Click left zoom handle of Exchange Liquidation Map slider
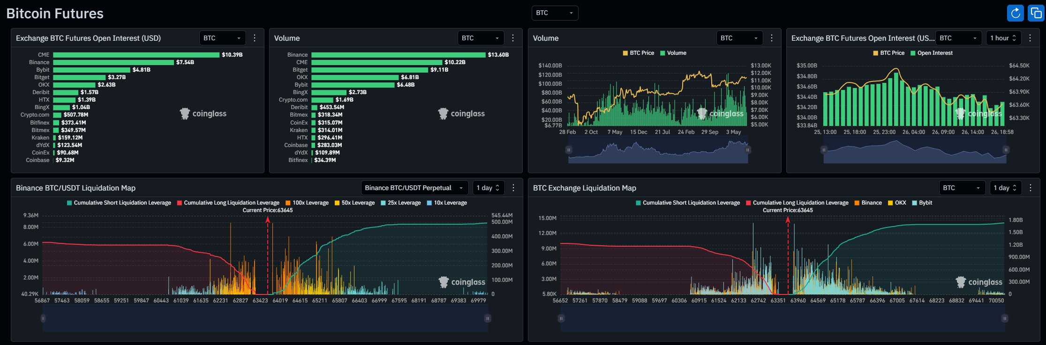Viewport: 1046px width, 345px height. pos(561,318)
